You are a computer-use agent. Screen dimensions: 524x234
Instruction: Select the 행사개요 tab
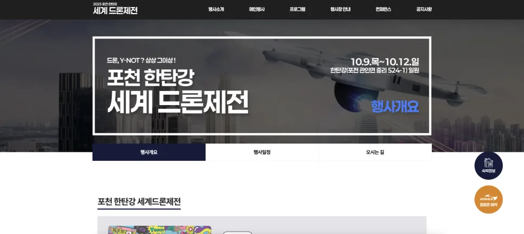click(149, 152)
